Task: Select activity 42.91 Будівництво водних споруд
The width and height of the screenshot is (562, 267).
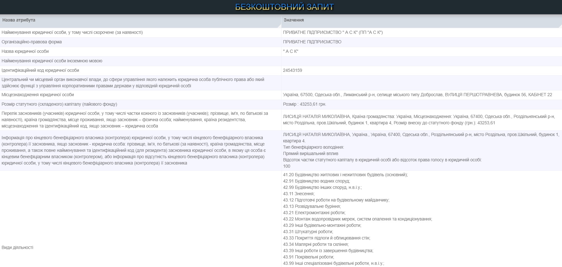Action: point(316,181)
